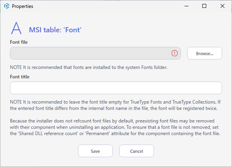Click the Browse... button

(204, 53)
